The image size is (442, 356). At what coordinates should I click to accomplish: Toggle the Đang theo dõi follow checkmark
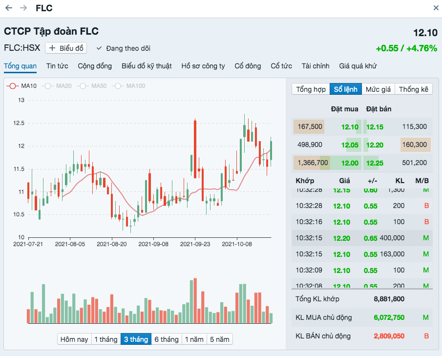click(x=123, y=48)
